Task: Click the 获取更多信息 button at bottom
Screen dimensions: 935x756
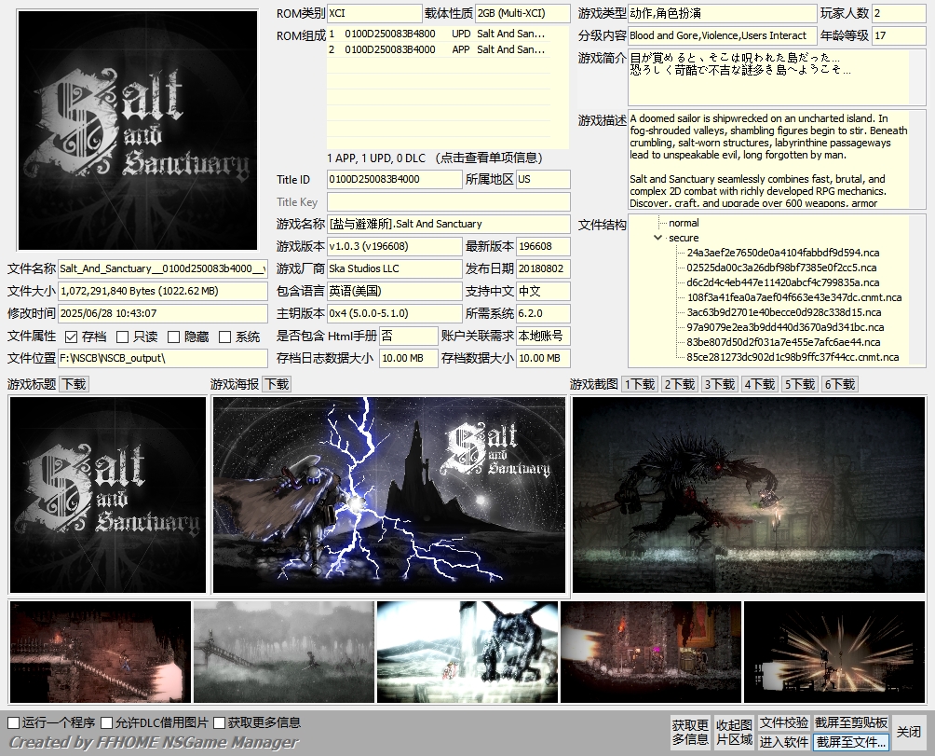Action: [690, 732]
